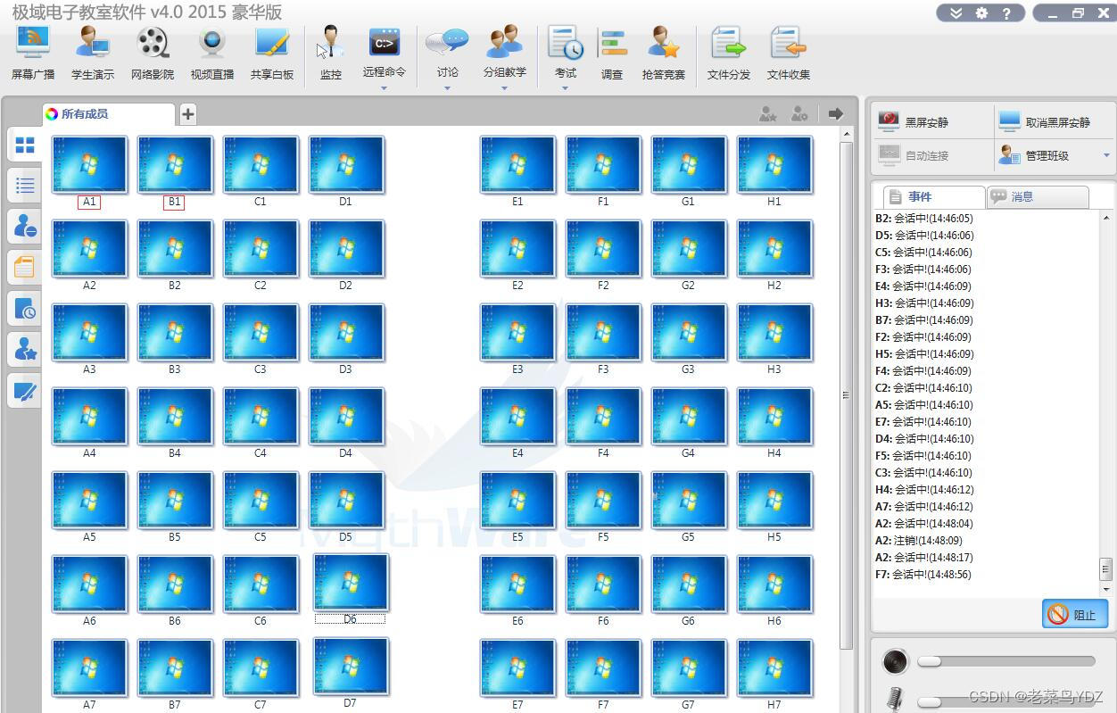Collapse toolbar with double chevron icon
The width and height of the screenshot is (1117, 713).
point(956,12)
